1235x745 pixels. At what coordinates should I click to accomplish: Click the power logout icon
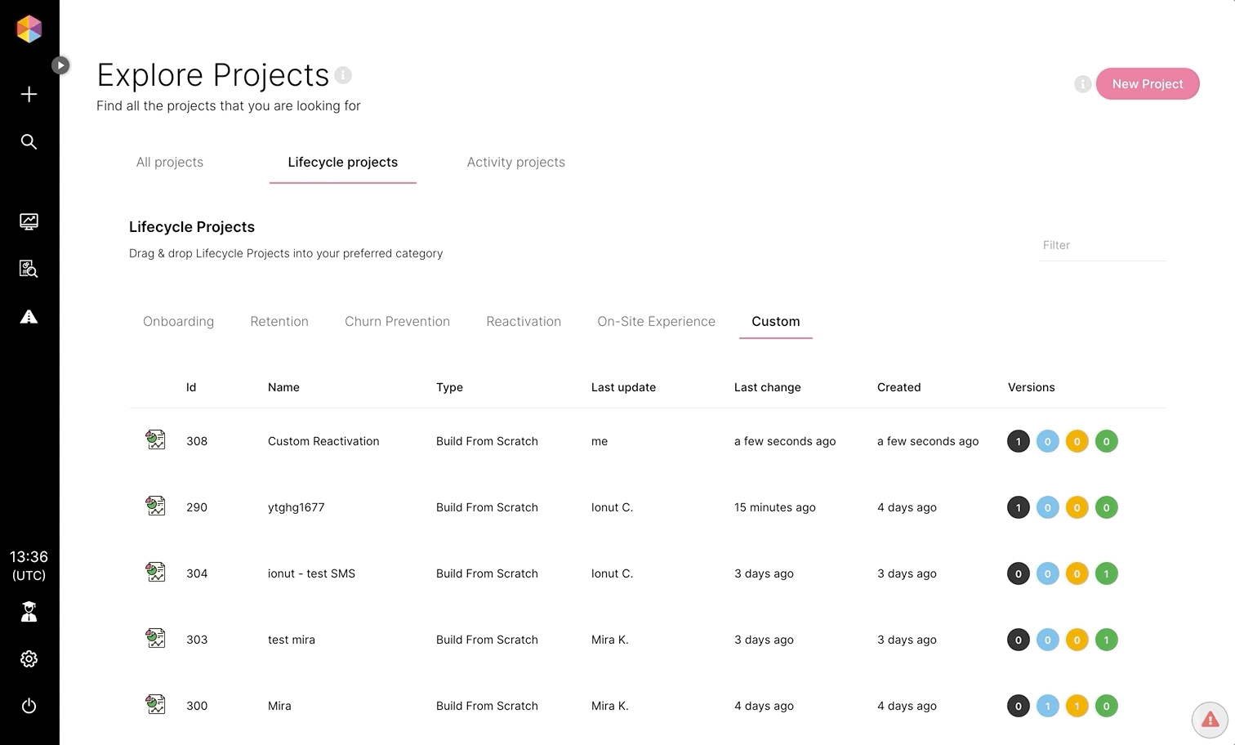[29, 706]
